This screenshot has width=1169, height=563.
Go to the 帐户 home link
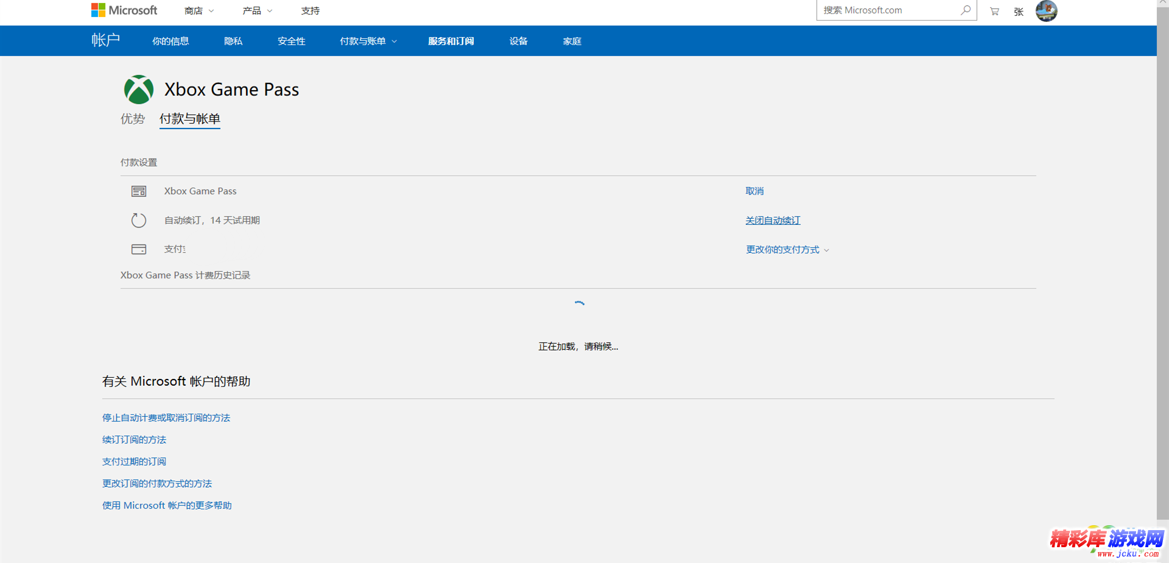point(105,40)
